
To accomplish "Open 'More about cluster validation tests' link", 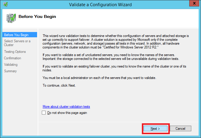I will tap(66, 107).
